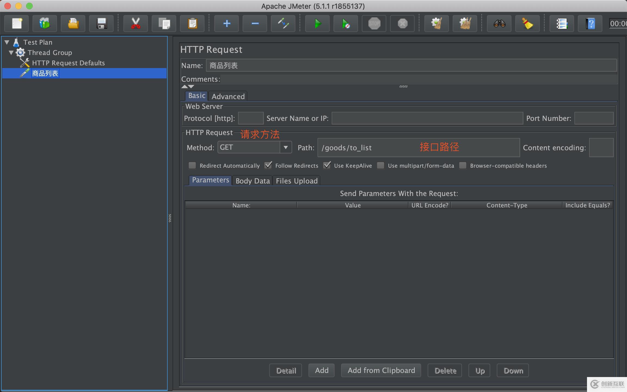Collapse the Test Plan tree node
627x392 pixels.
click(7, 42)
